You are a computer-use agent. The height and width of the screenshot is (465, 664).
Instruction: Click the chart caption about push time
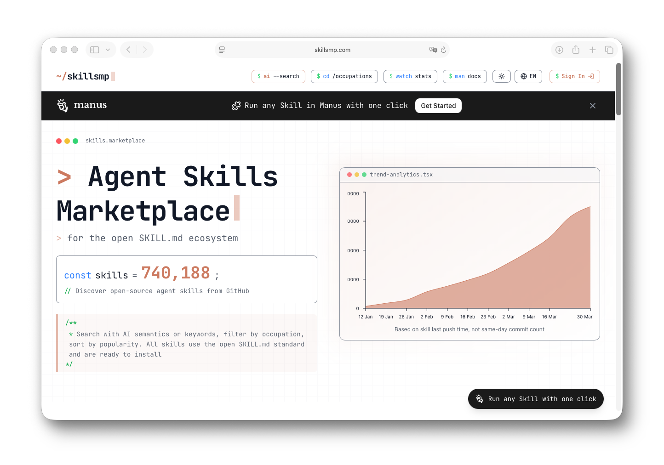point(469,329)
